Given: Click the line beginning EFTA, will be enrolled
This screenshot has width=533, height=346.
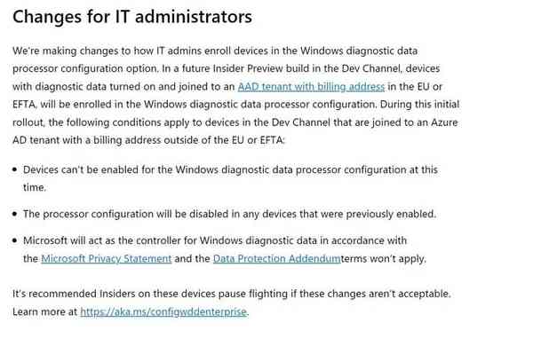Looking at the screenshot, I should pos(236,104).
